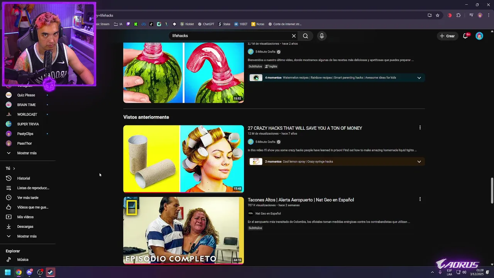Clear the lifehacks search text
The height and width of the screenshot is (278, 494).
[x=294, y=36]
